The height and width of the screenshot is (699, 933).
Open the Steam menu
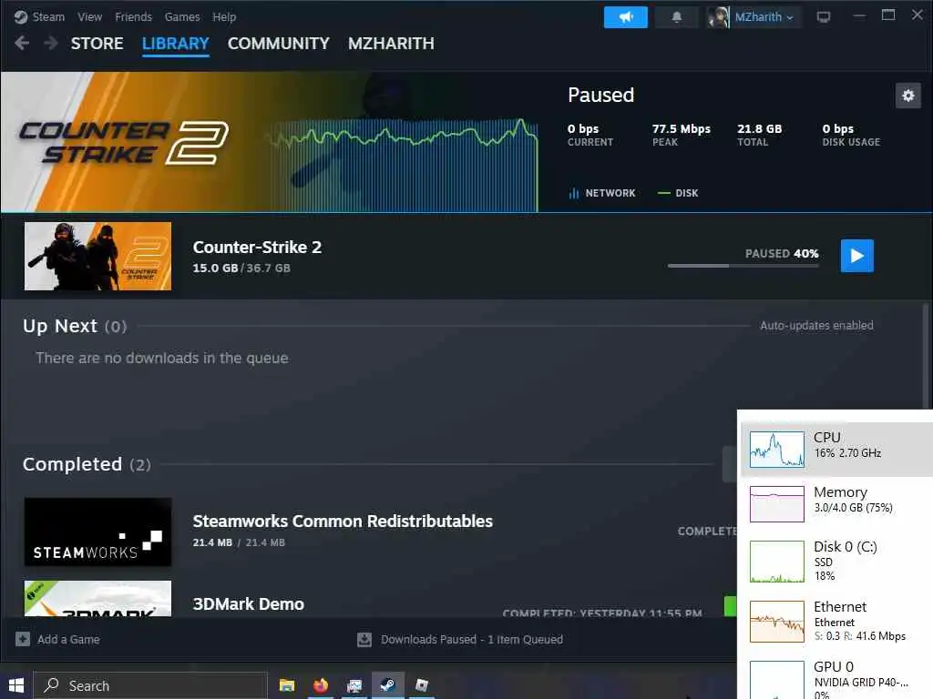coord(48,17)
